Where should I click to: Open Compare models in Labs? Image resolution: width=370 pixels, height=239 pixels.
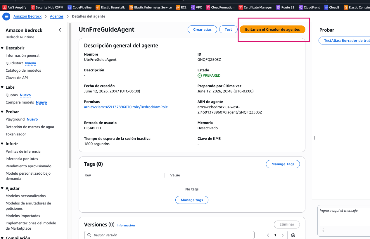pyautogui.click(x=20, y=102)
